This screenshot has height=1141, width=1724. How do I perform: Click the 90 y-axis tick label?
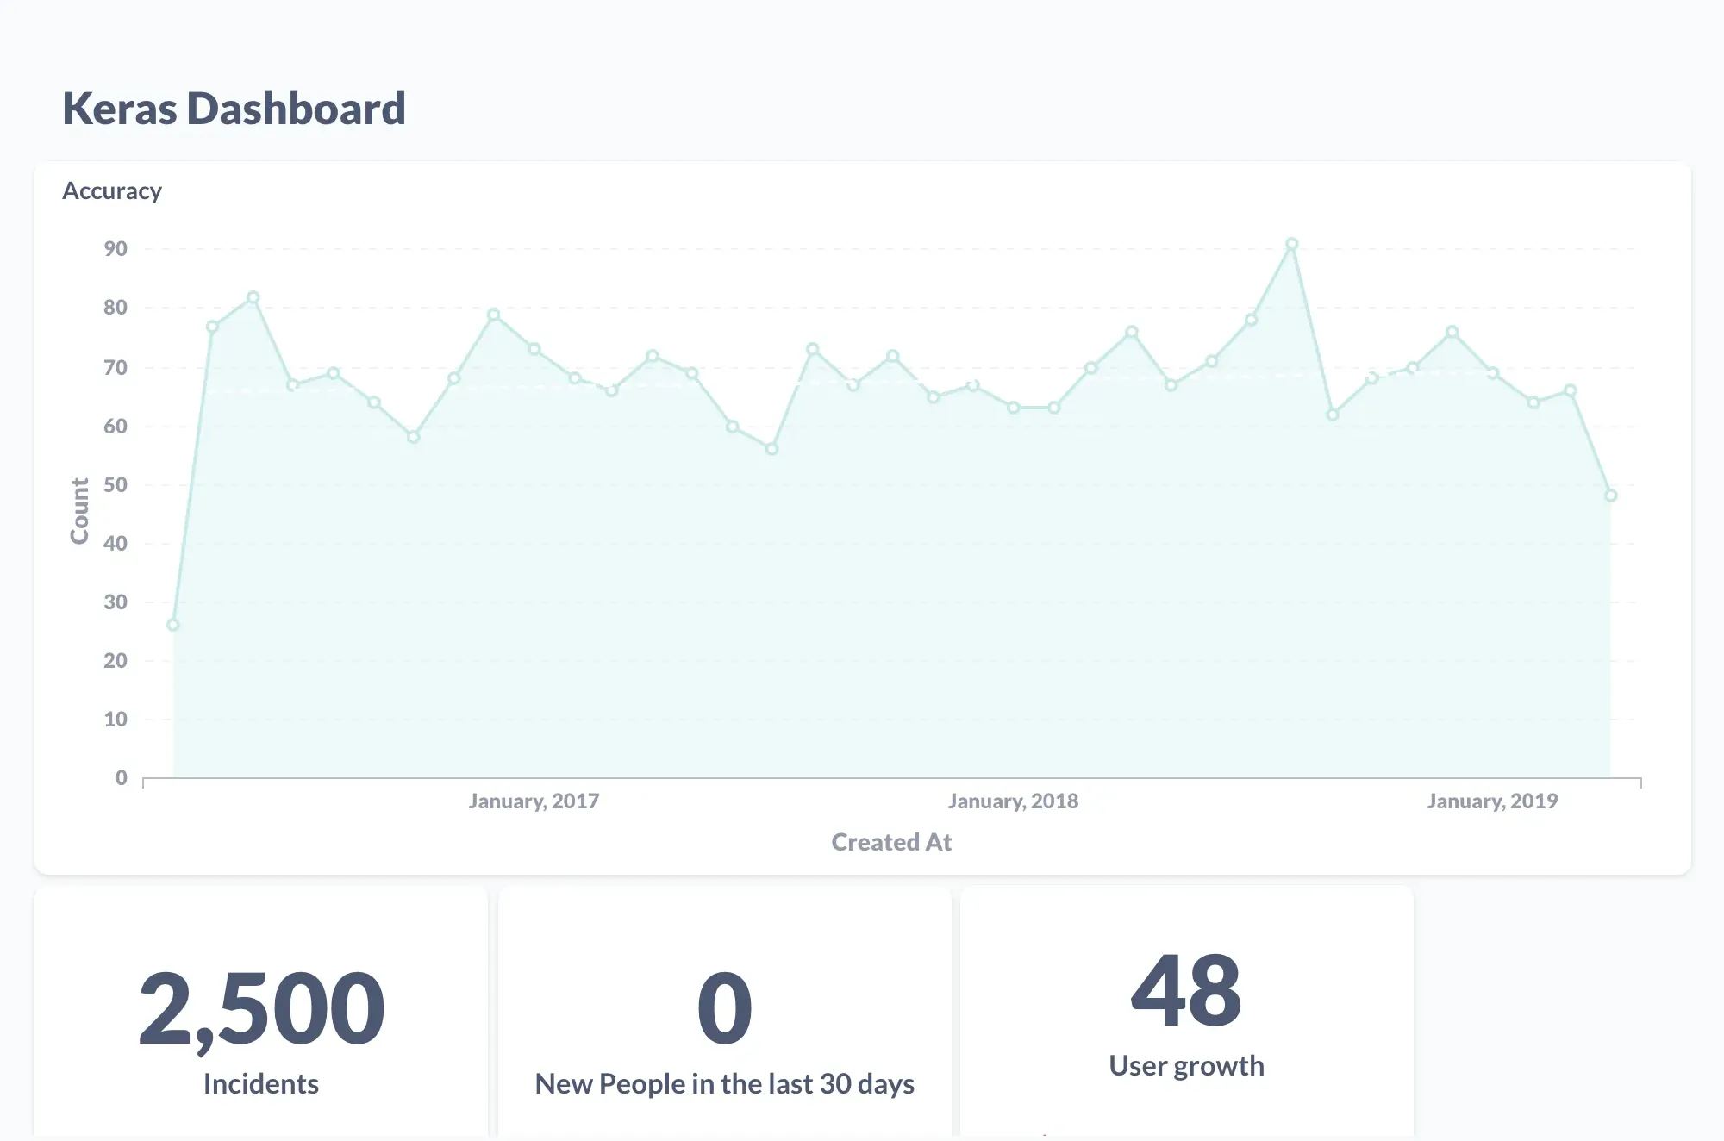pos(116,249)
